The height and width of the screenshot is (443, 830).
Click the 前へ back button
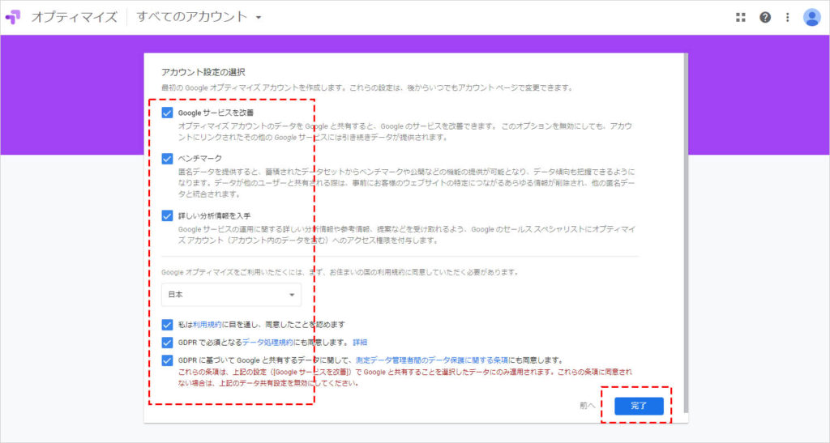coord(588,406)
